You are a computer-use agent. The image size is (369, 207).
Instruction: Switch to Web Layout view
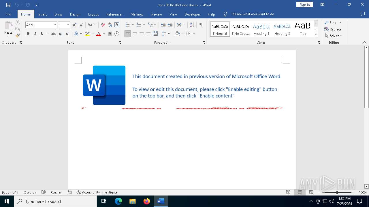tap(311, 192)
